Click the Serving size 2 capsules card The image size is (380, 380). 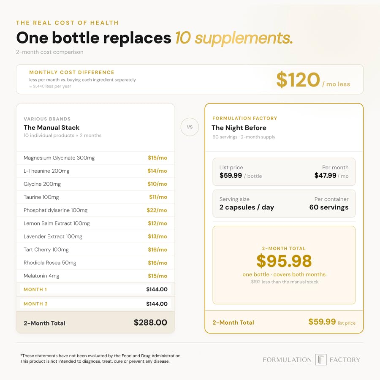[x=284, y=204]
